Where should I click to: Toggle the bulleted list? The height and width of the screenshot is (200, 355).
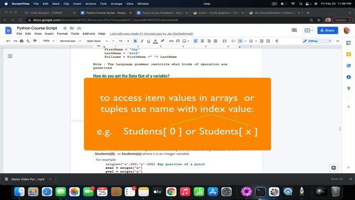click(240, 41)
